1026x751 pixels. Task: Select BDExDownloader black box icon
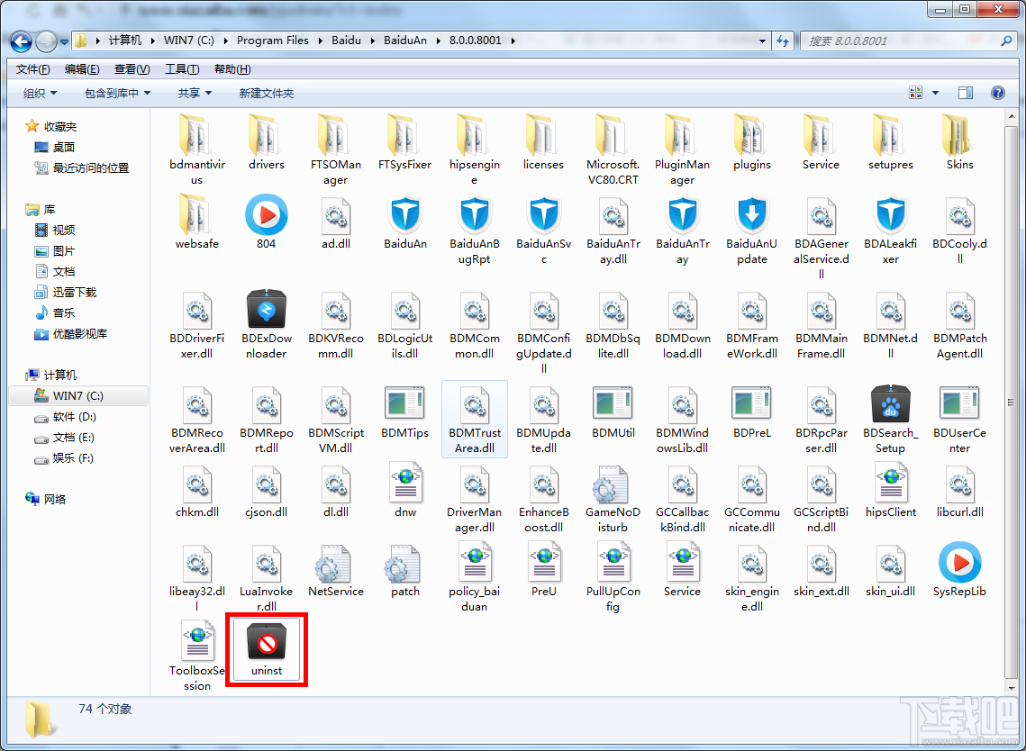pos(267,310)
